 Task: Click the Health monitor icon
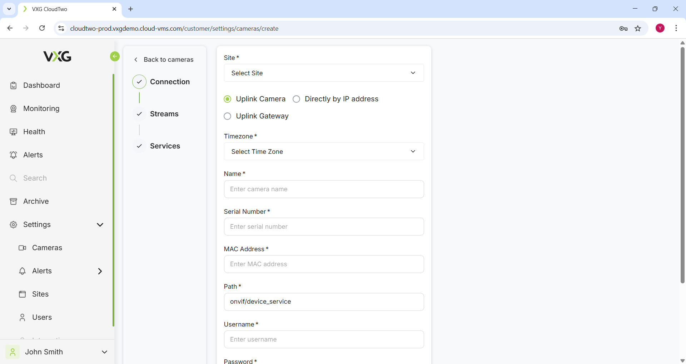pos(13,132)
